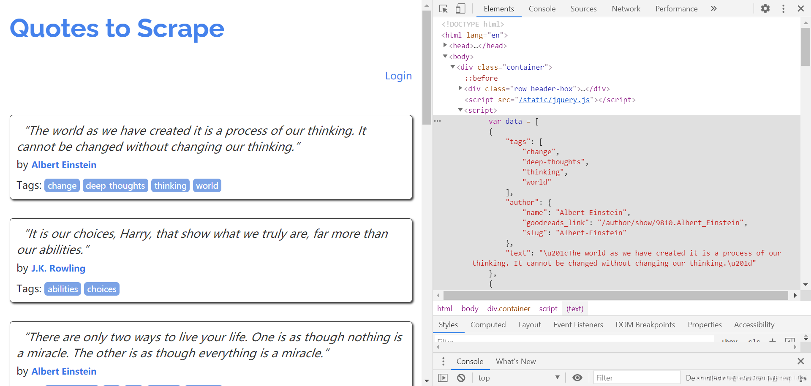The height and width of the screenshot is (386, 811).
Task: Click the 'abilities' tag
Action: coord(63,289)
